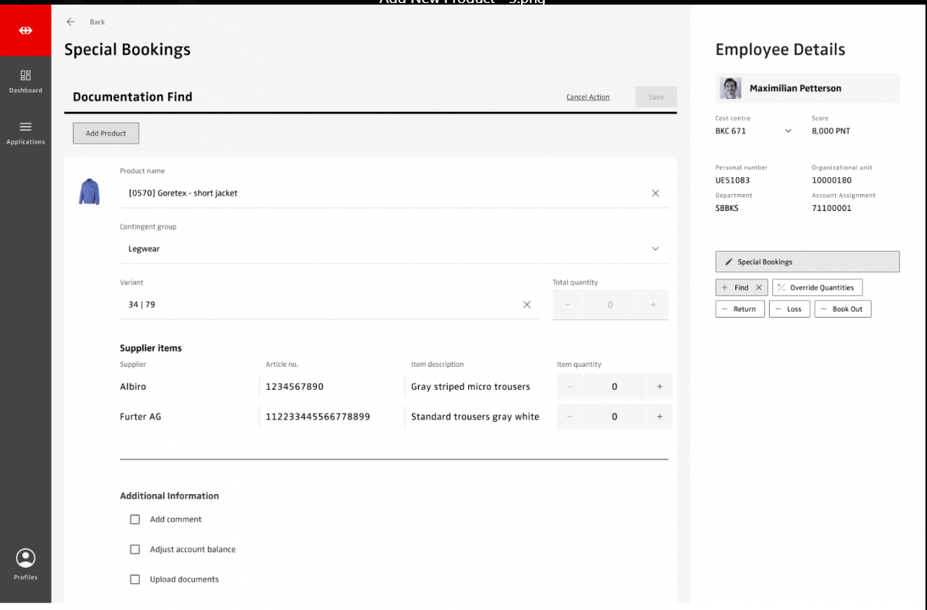
Task: Click the Add Product button
Action: click(106, 134)
